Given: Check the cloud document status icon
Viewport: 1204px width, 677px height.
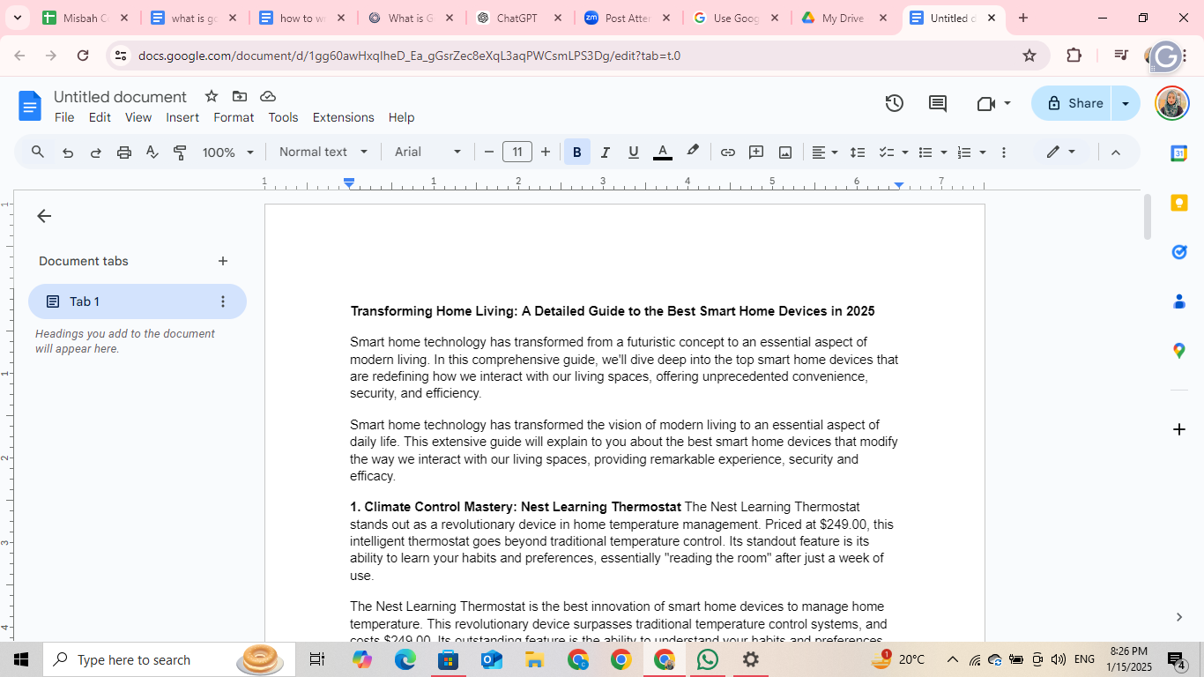Looking at the screenshot, I should click(268, 96).
